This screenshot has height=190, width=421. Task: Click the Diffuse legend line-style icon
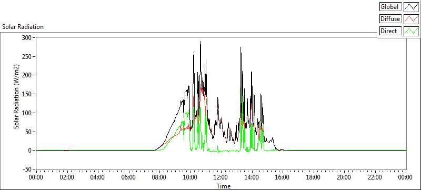(x=411, y=19)
